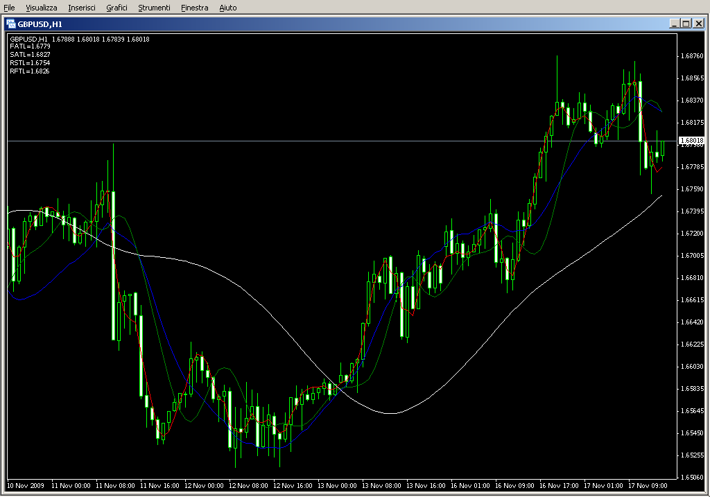Click the 1.65255 price scale label

(693, 455)
